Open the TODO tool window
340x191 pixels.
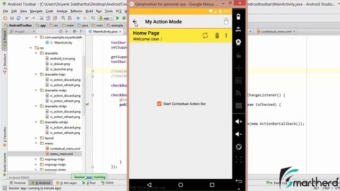click(x=107, y=183)
